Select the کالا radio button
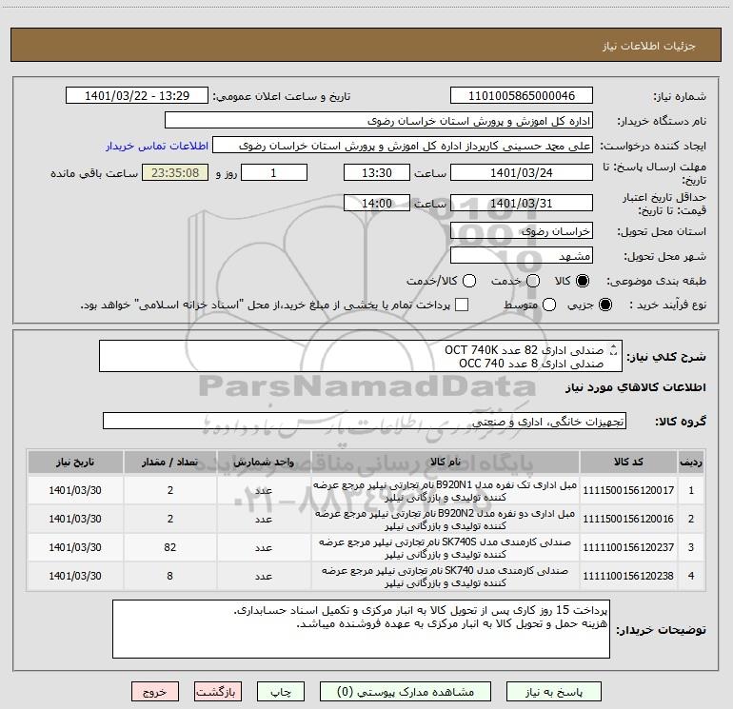 click(583, 281)
